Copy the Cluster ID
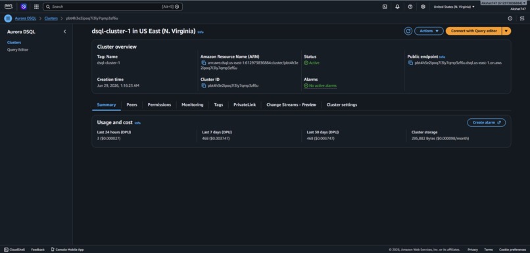The image size is (530, 253). click(x=203, y=85)
